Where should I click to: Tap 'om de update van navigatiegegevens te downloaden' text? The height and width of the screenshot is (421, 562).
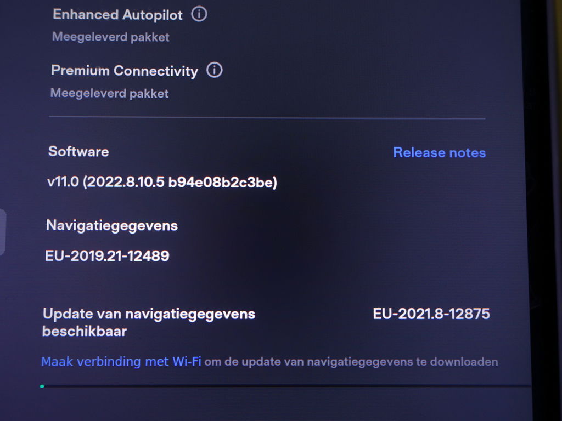(x=351, y=362)
